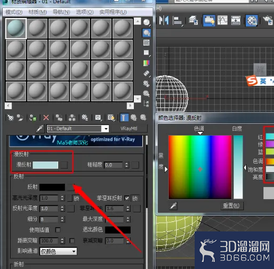Open layer manager icon in main toolbar
Viewport: 274px width, 269px height.
tap(194, 21)
